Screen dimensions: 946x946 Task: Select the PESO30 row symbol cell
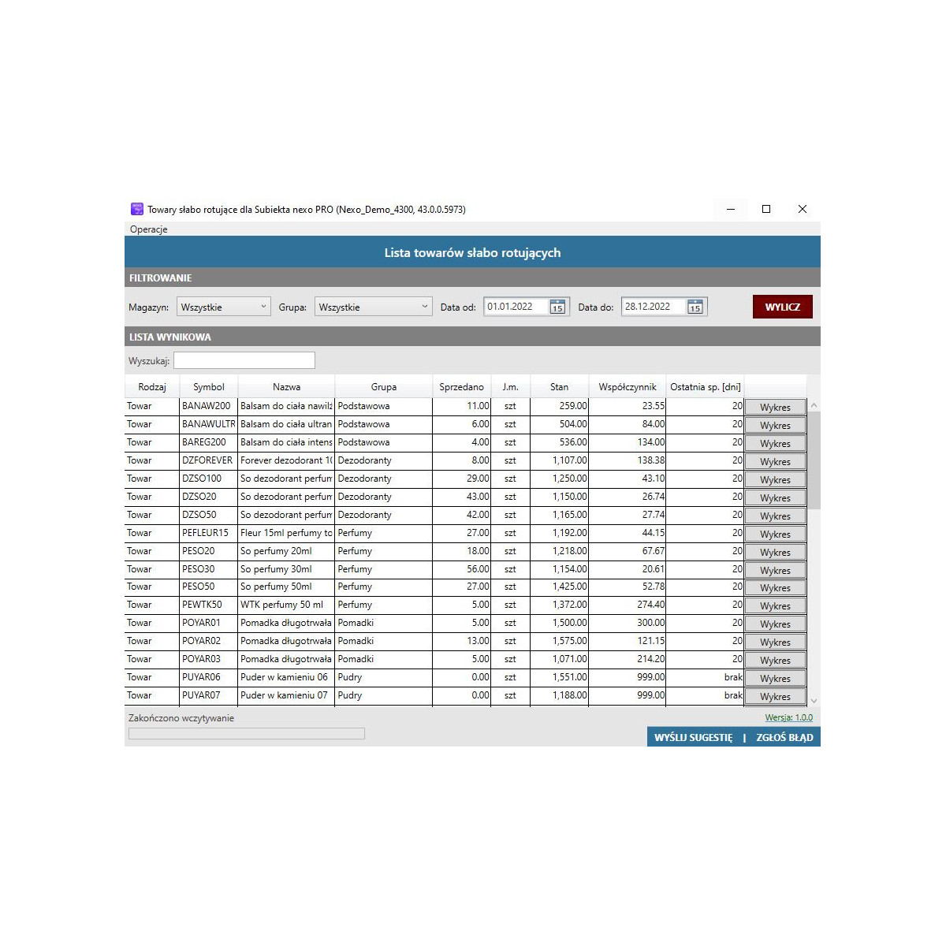208,569
